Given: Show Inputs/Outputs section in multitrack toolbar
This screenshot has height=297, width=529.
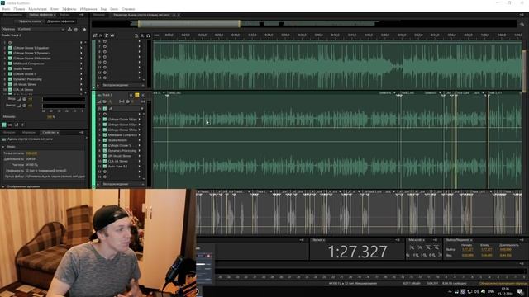Looking at the screenshot, I should (95, 35).
